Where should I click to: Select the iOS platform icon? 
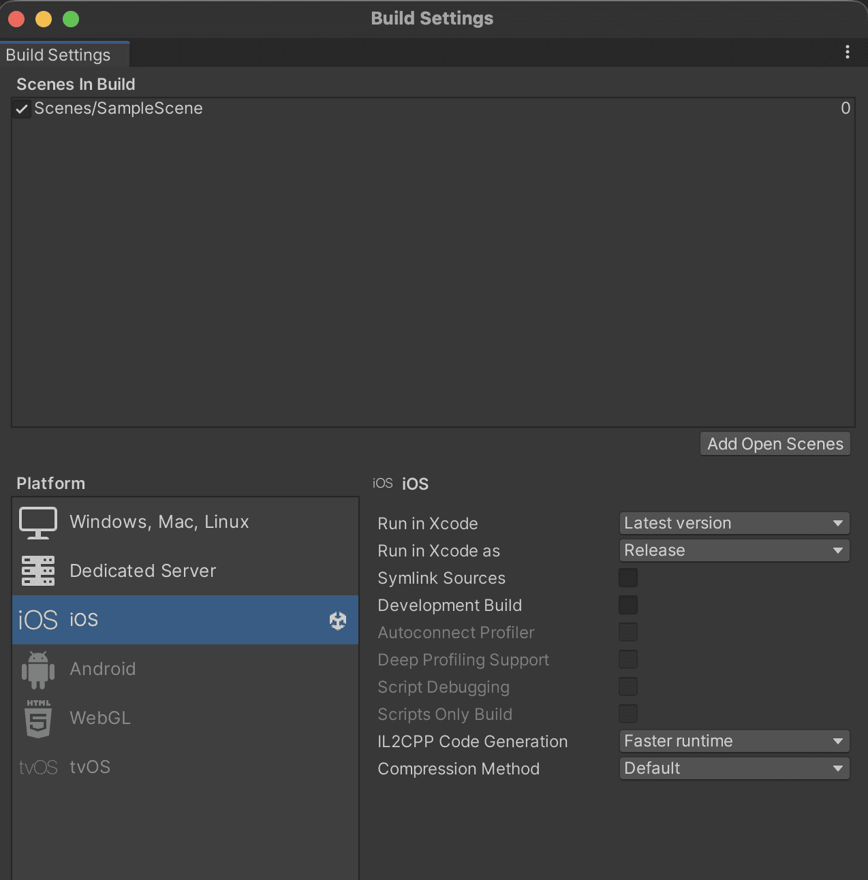[x=38, y=620]
